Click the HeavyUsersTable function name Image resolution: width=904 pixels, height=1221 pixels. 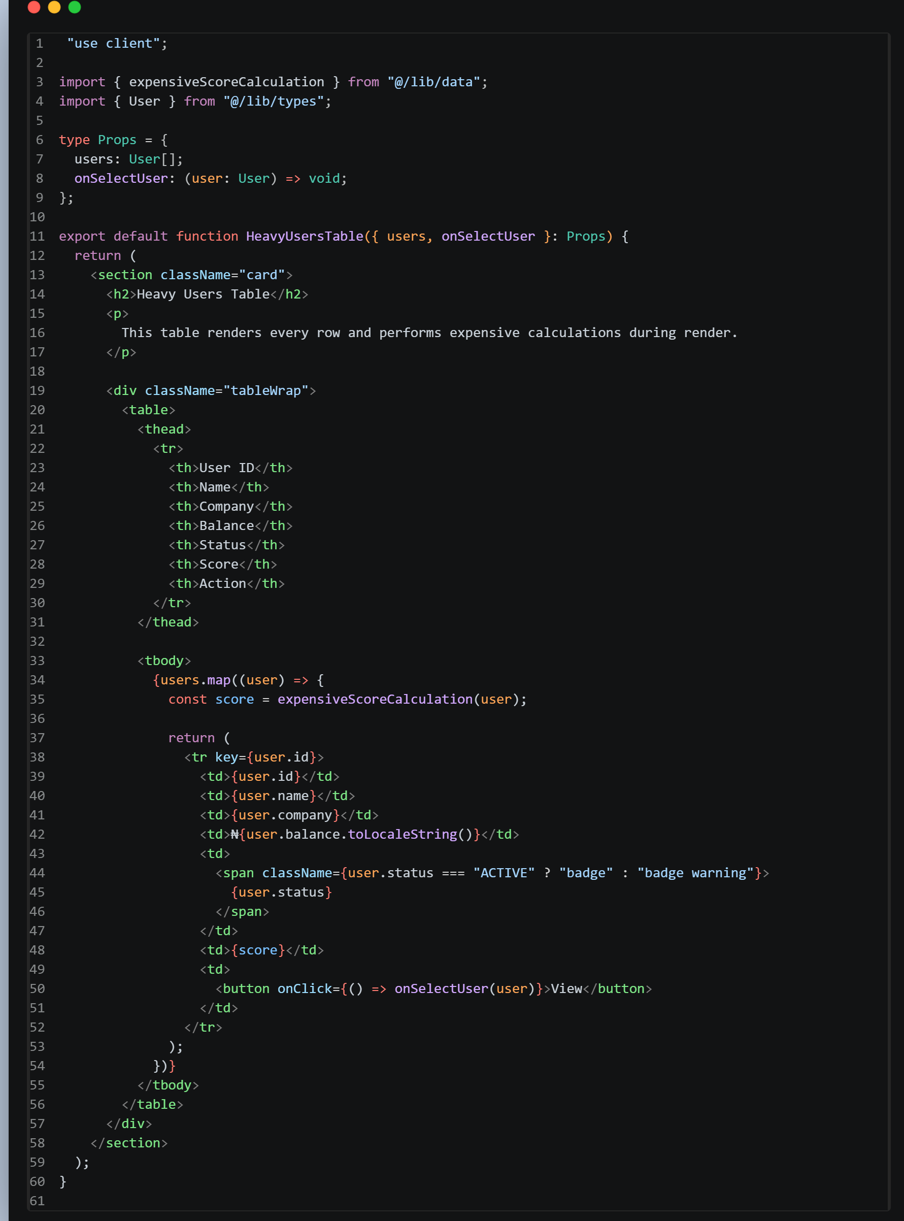(x=305, y=237)
